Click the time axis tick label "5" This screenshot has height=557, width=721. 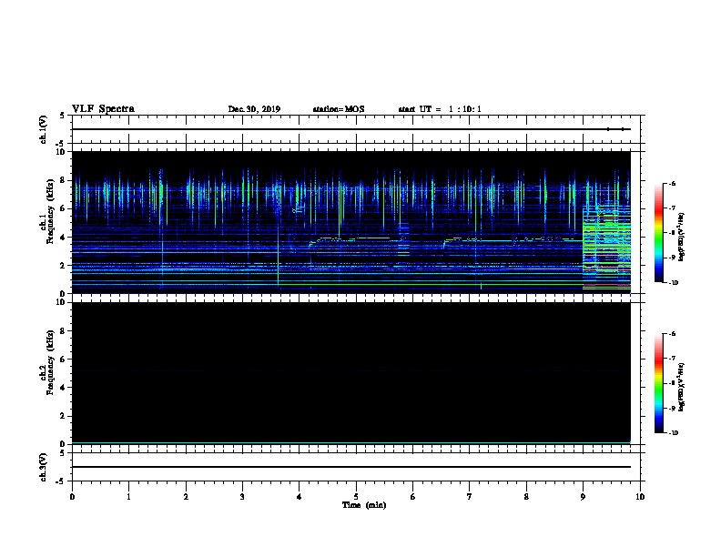(356, 497)
